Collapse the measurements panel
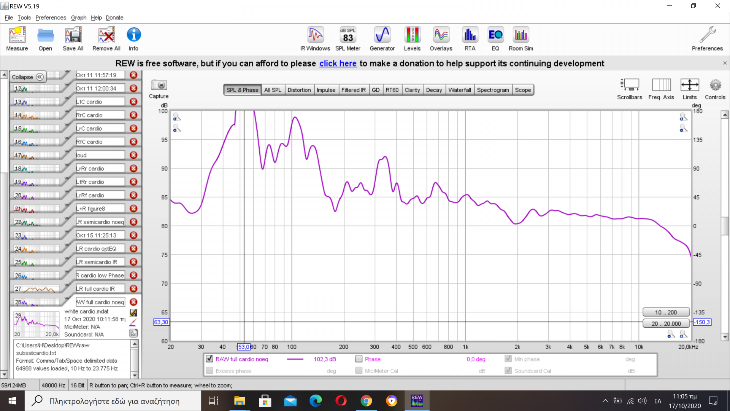The image size is (730, 411). (x=28, y=77)
